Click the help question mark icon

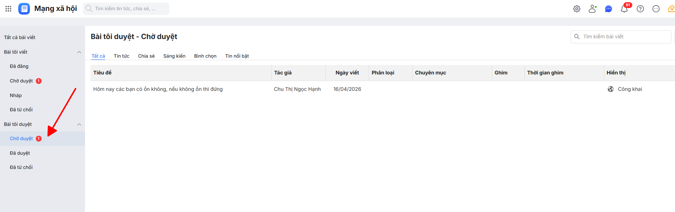(640, 9)
